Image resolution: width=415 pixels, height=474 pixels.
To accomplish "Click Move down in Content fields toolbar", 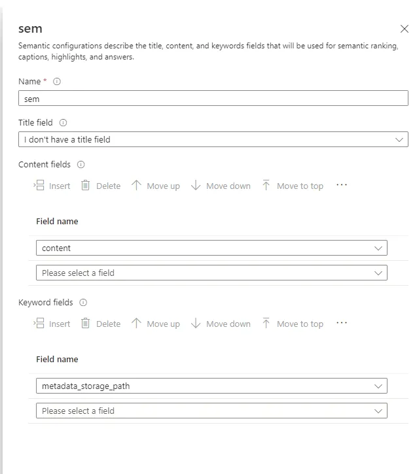I will (221, 186).
